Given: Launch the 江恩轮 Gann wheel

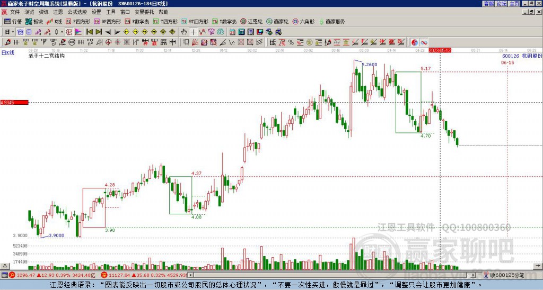Looking at the screenshot, I should tap(251, 21).
